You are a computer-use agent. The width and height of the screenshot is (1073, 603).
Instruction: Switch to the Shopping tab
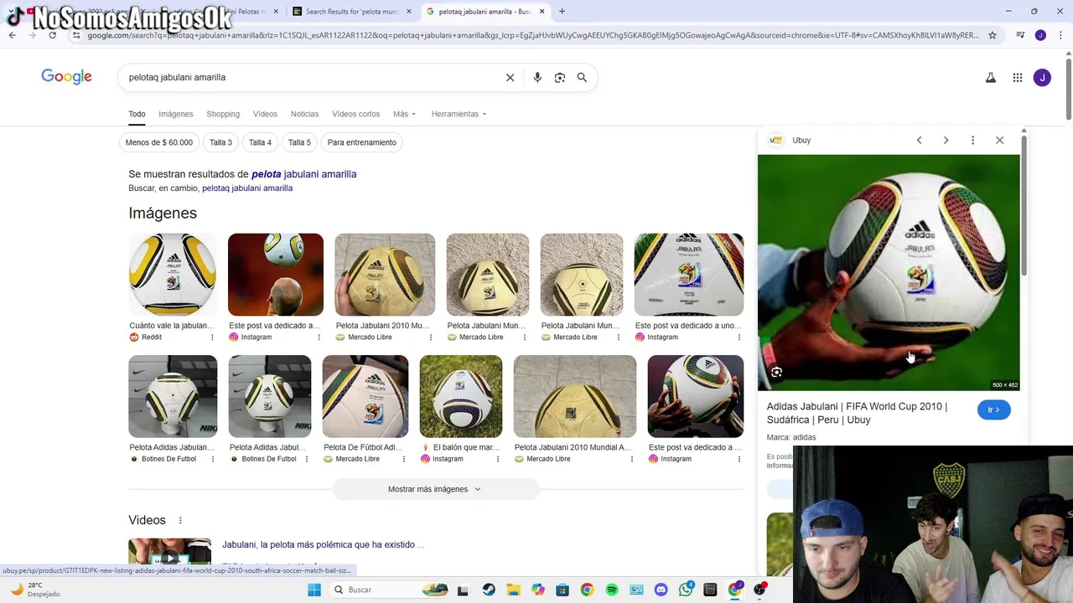tap(223, 114)
